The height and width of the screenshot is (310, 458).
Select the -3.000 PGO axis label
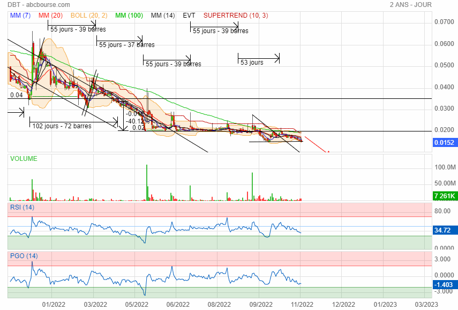pyautogui.click(x=443, y=292)
